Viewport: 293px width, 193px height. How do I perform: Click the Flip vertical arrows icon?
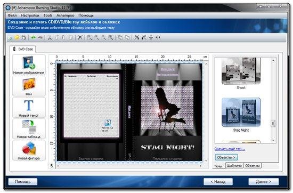coord(151,38)
